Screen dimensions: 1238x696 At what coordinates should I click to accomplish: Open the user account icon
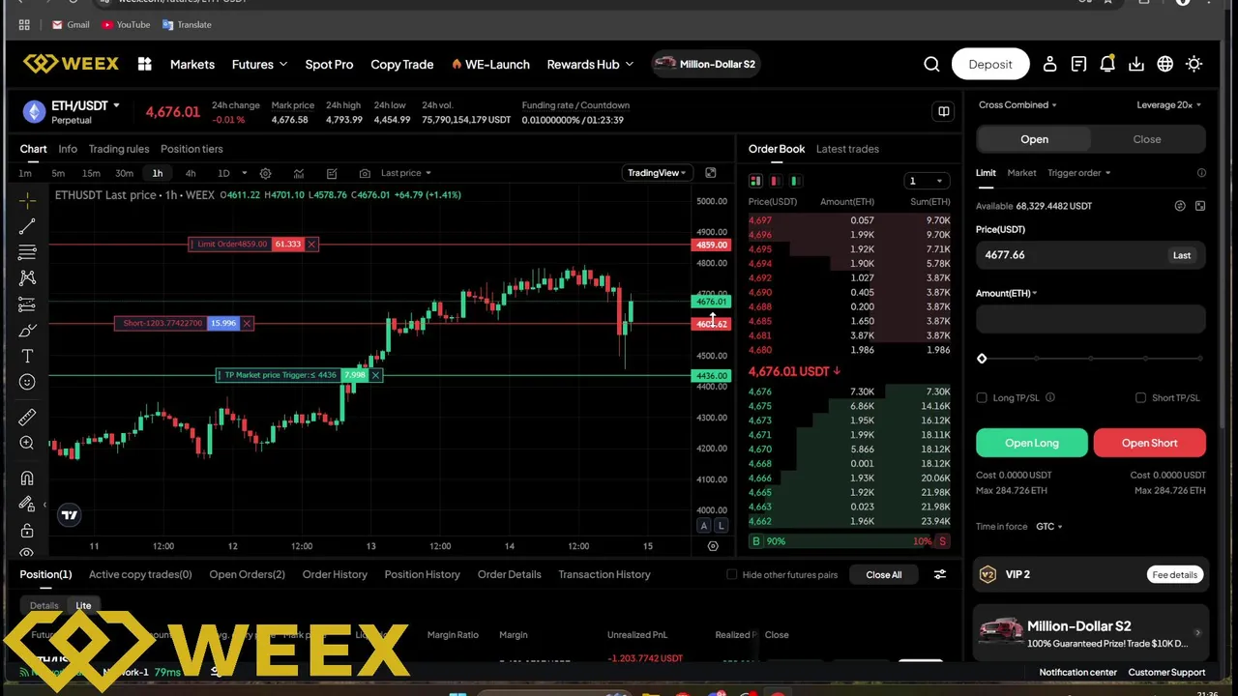click(x=1049, y=64)
